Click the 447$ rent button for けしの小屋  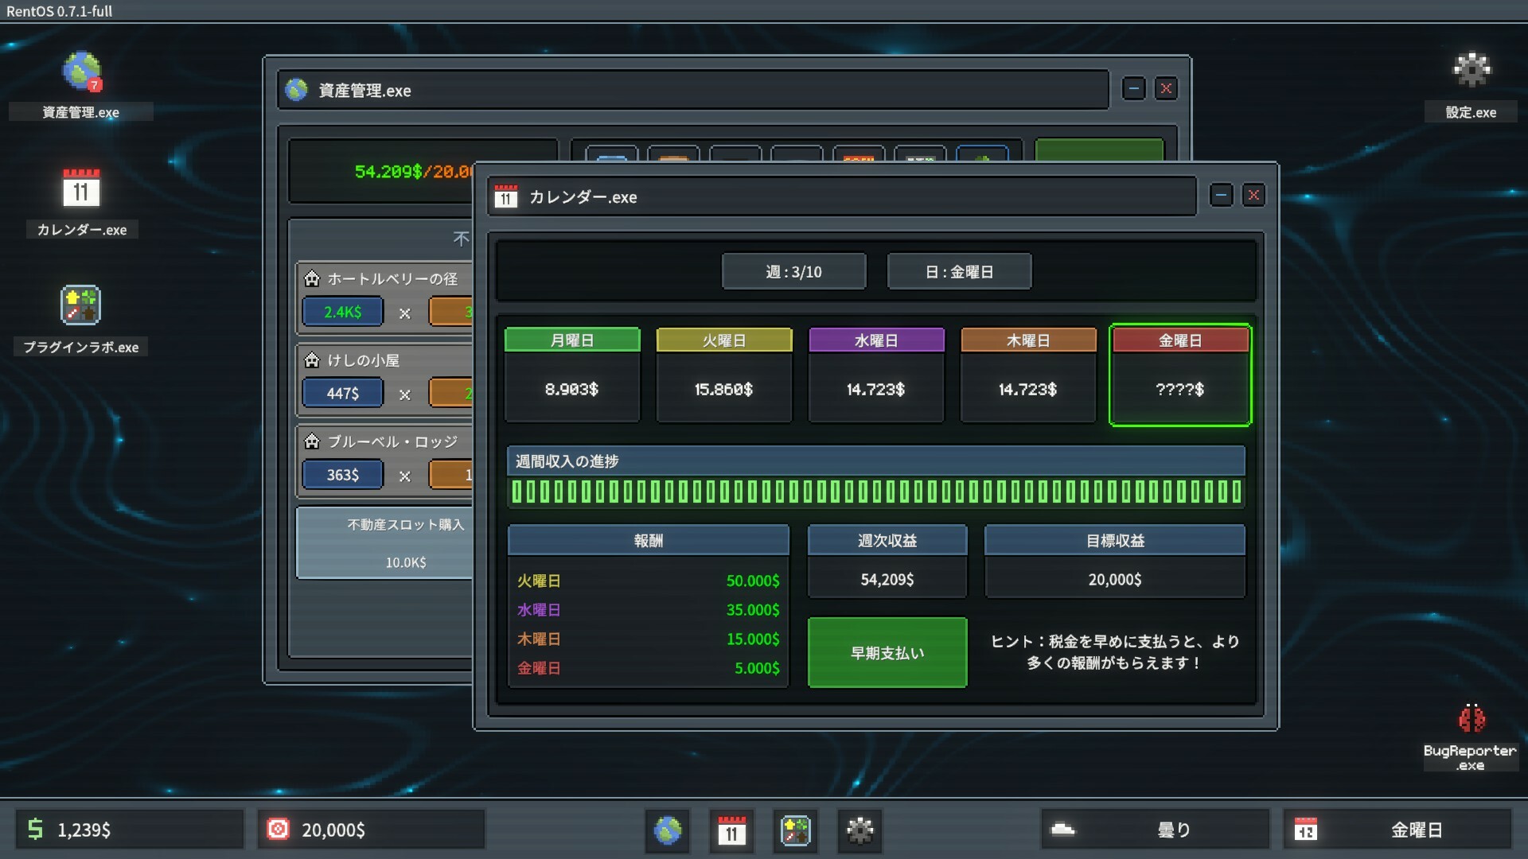tap(343, 394)
